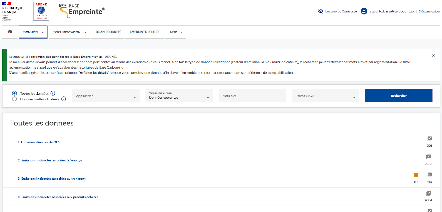Dismiss the information banner with X
This screenshot has width=442, height=212.
(x=433, y=55)
